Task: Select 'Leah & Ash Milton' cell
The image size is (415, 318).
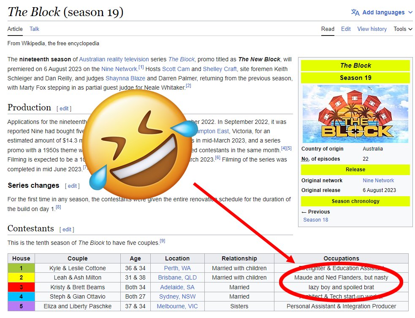Action: tap(78, 277)
